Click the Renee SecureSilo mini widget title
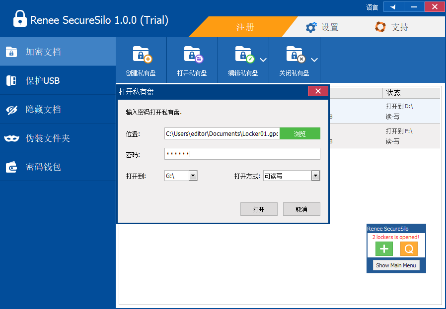 [x=388, y=229]
